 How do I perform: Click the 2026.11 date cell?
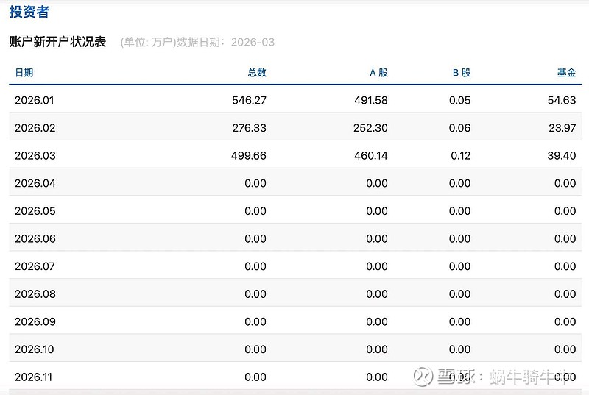(x=35, y=377)
